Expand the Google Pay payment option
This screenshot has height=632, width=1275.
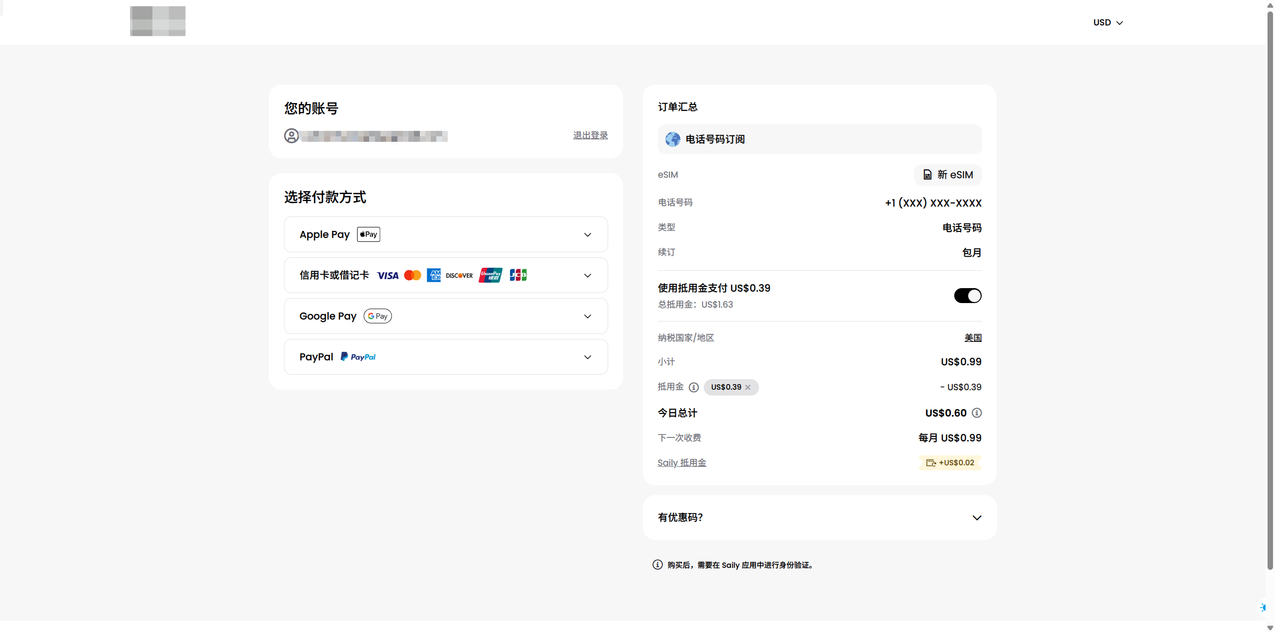446,316
